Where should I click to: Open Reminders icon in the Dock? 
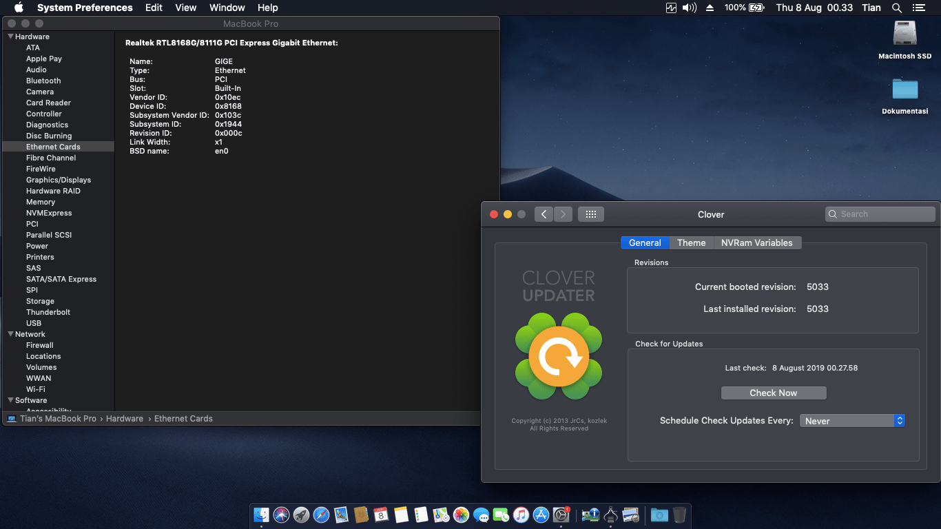[x=421, y=515]
